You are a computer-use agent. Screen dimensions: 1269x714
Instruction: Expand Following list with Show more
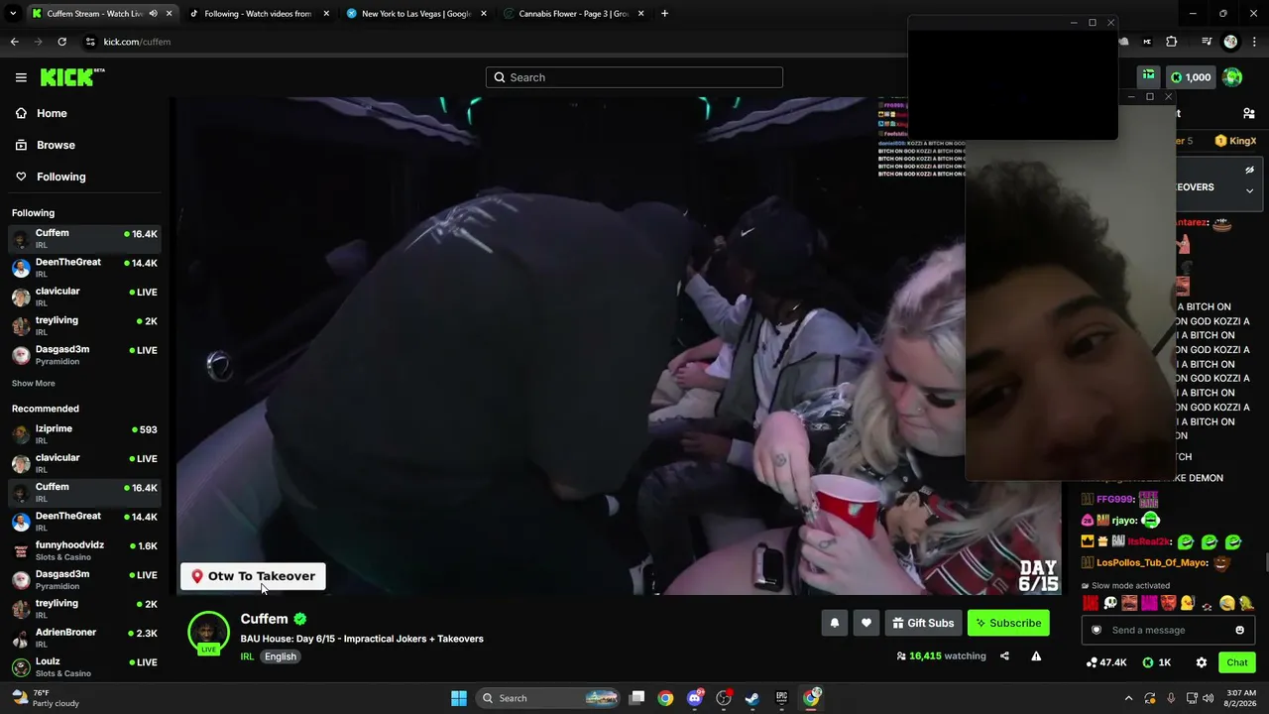click(34, 383)
